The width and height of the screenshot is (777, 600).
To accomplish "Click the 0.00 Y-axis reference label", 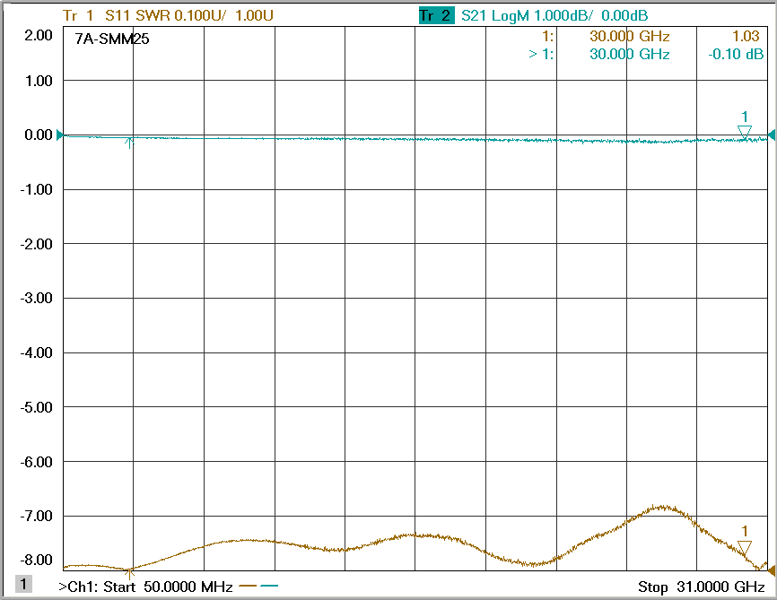I will [x=39, y=135].
